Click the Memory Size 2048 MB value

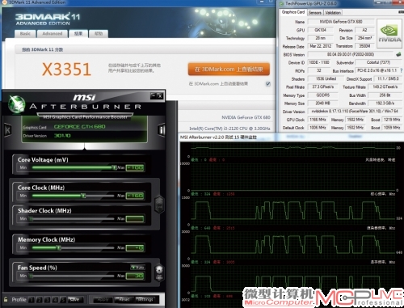(322, 103)
